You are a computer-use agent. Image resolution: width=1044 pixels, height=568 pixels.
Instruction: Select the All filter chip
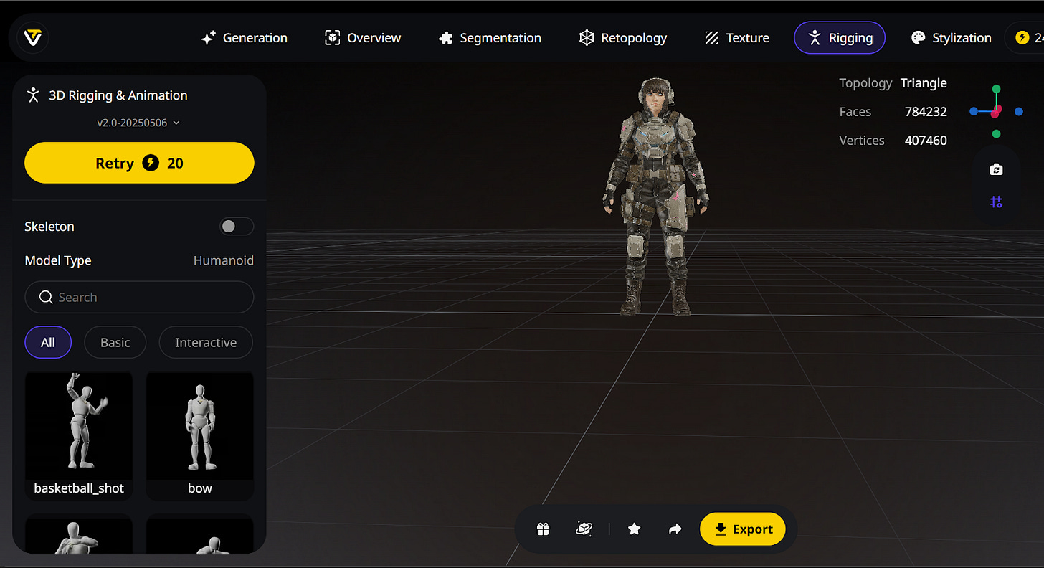48,343
